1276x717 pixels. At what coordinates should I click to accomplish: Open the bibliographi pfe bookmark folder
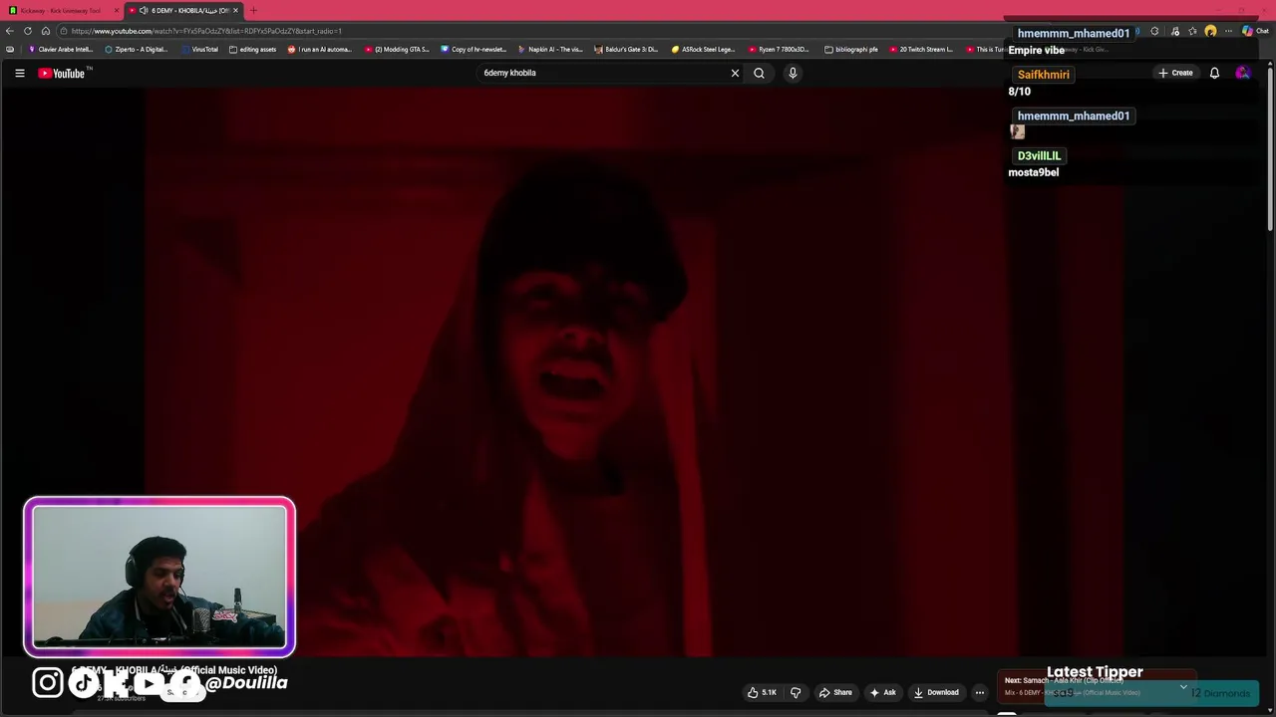pos(851,49)
